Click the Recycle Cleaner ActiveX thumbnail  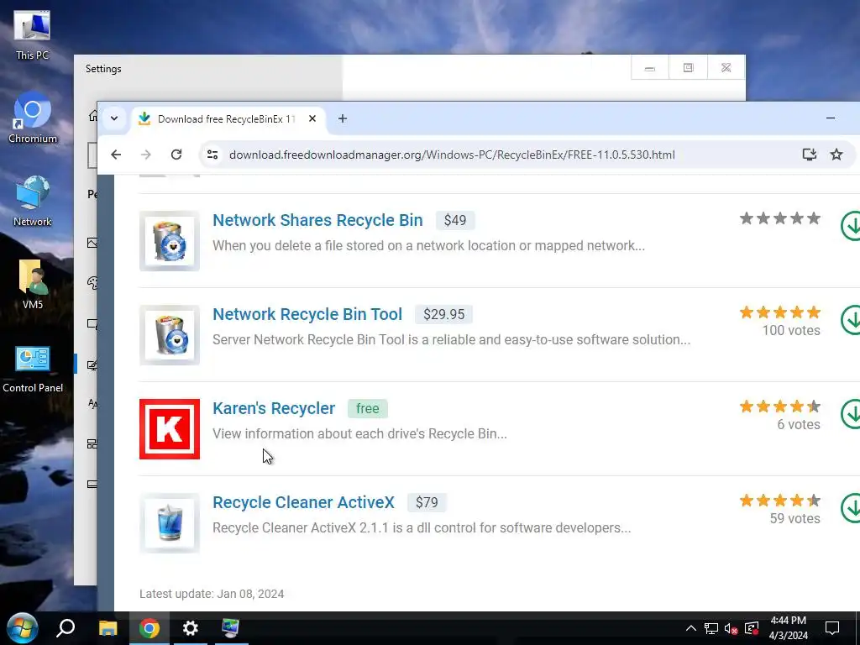(170, 523)
